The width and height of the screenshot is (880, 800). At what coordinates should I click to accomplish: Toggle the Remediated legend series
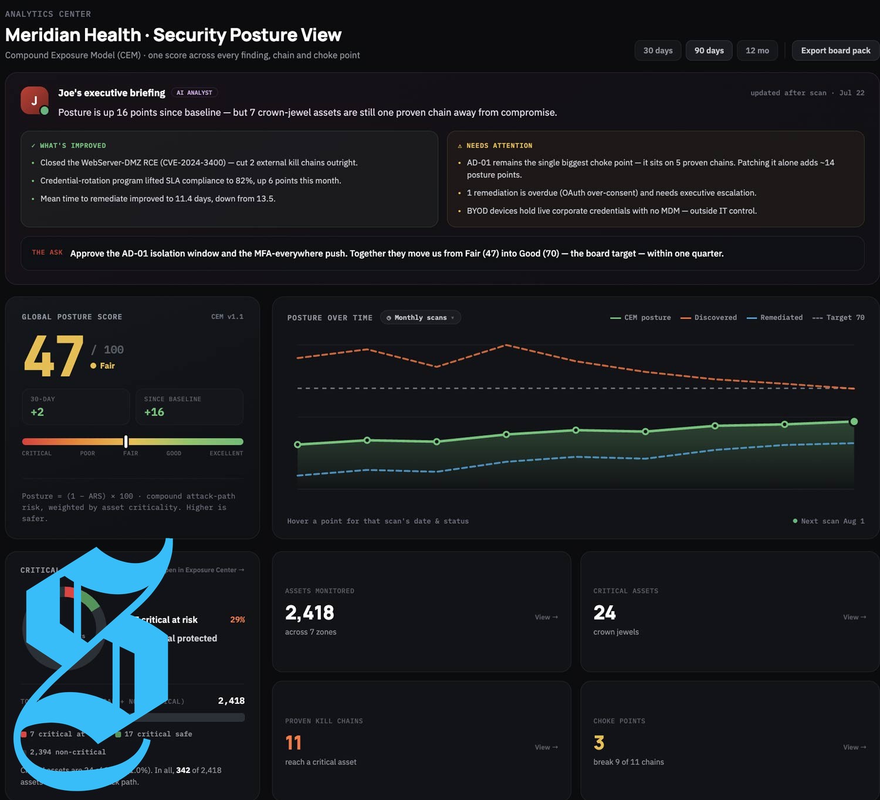pyautogui.click(x=774, y=317)
